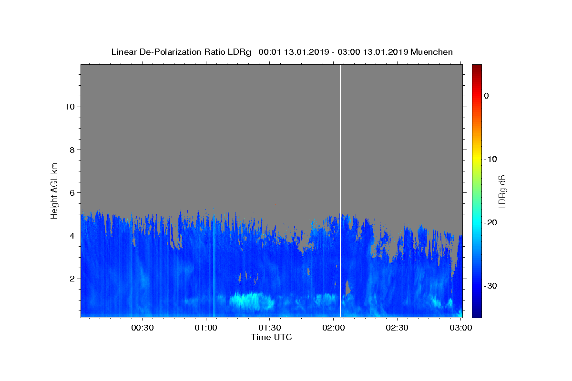Click the white vertical data gap line after 02:00

340,190
